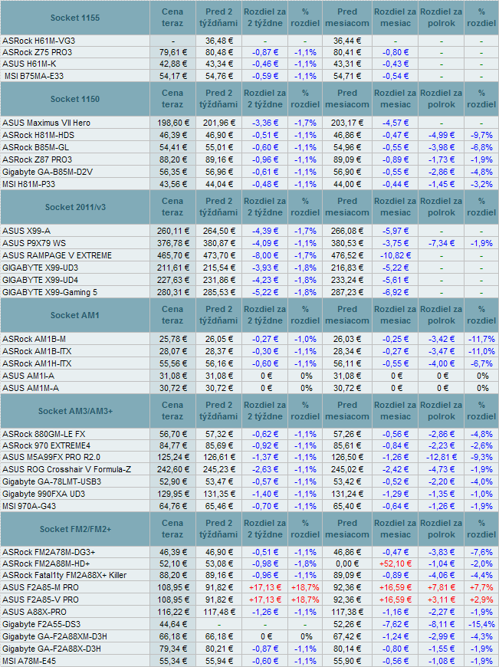The width and height of the screenshot is (499, 667).
Task: Click the -9,7% half-year value for H81M-HDS
Action: click(481, 135)
